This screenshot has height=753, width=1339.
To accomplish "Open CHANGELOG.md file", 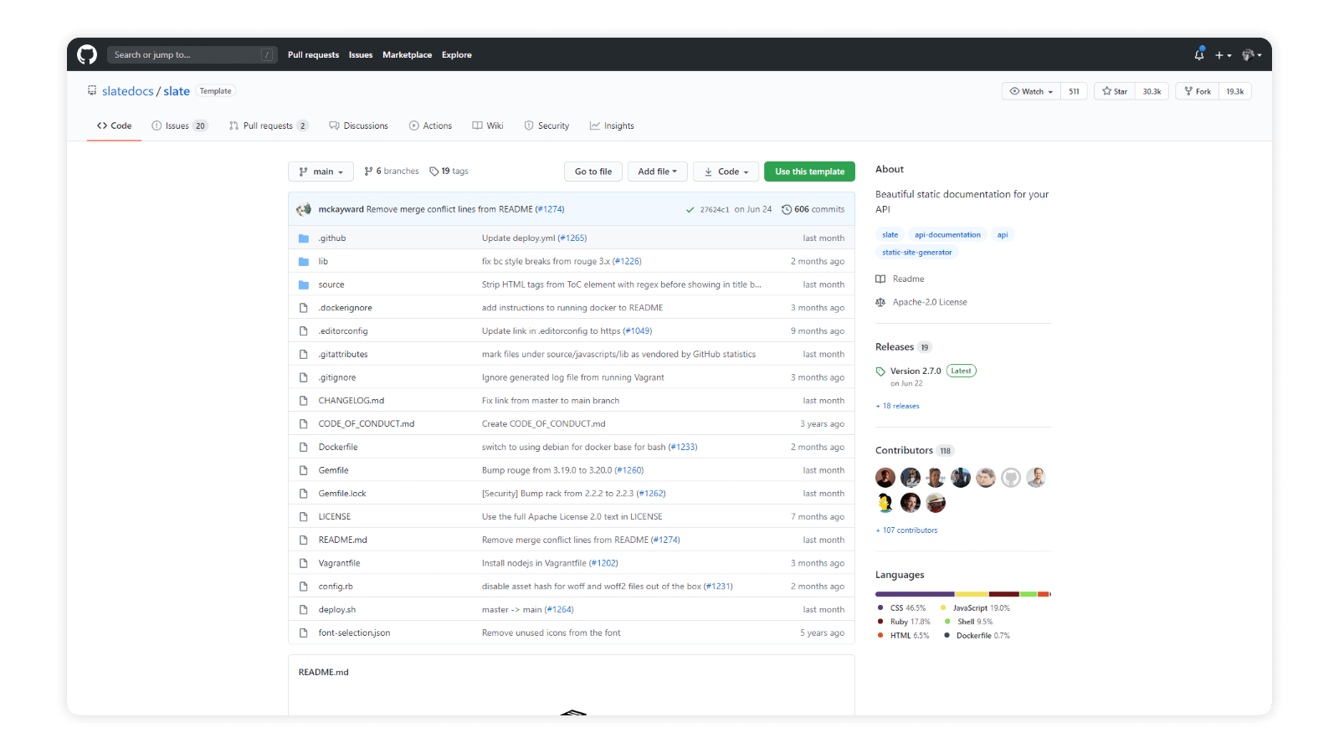I will click(x=351, y=401).
